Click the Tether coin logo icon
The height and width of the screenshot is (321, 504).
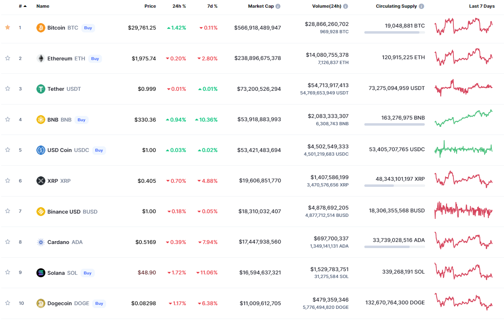(x=40, y=89)
